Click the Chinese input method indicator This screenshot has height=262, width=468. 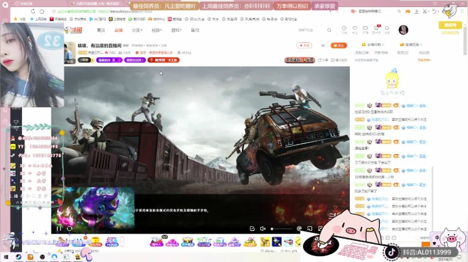coord(437,237)
